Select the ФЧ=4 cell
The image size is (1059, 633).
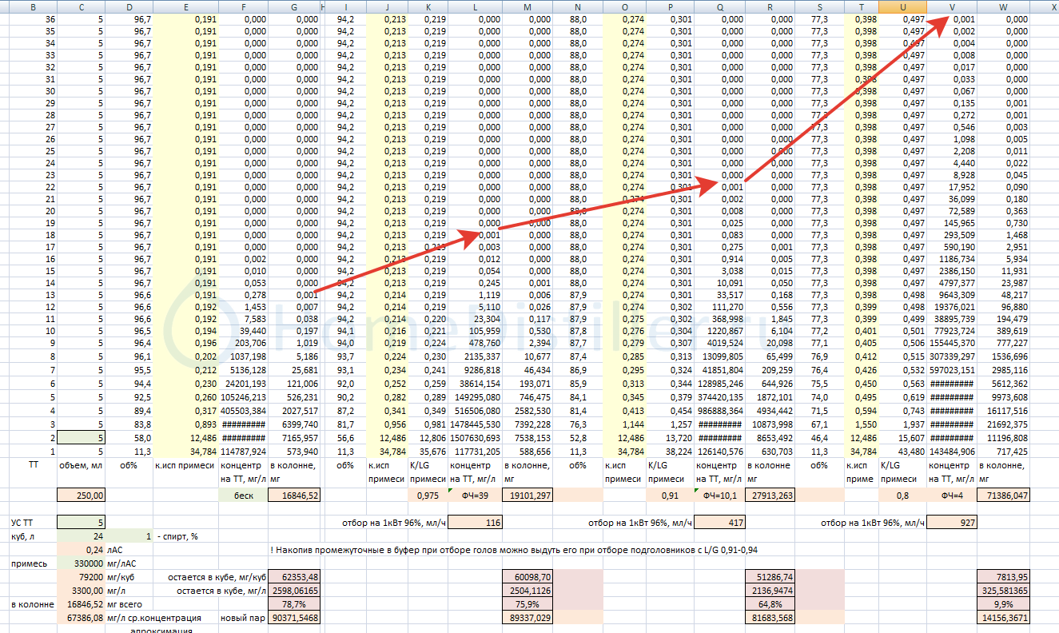coord(952,496)
